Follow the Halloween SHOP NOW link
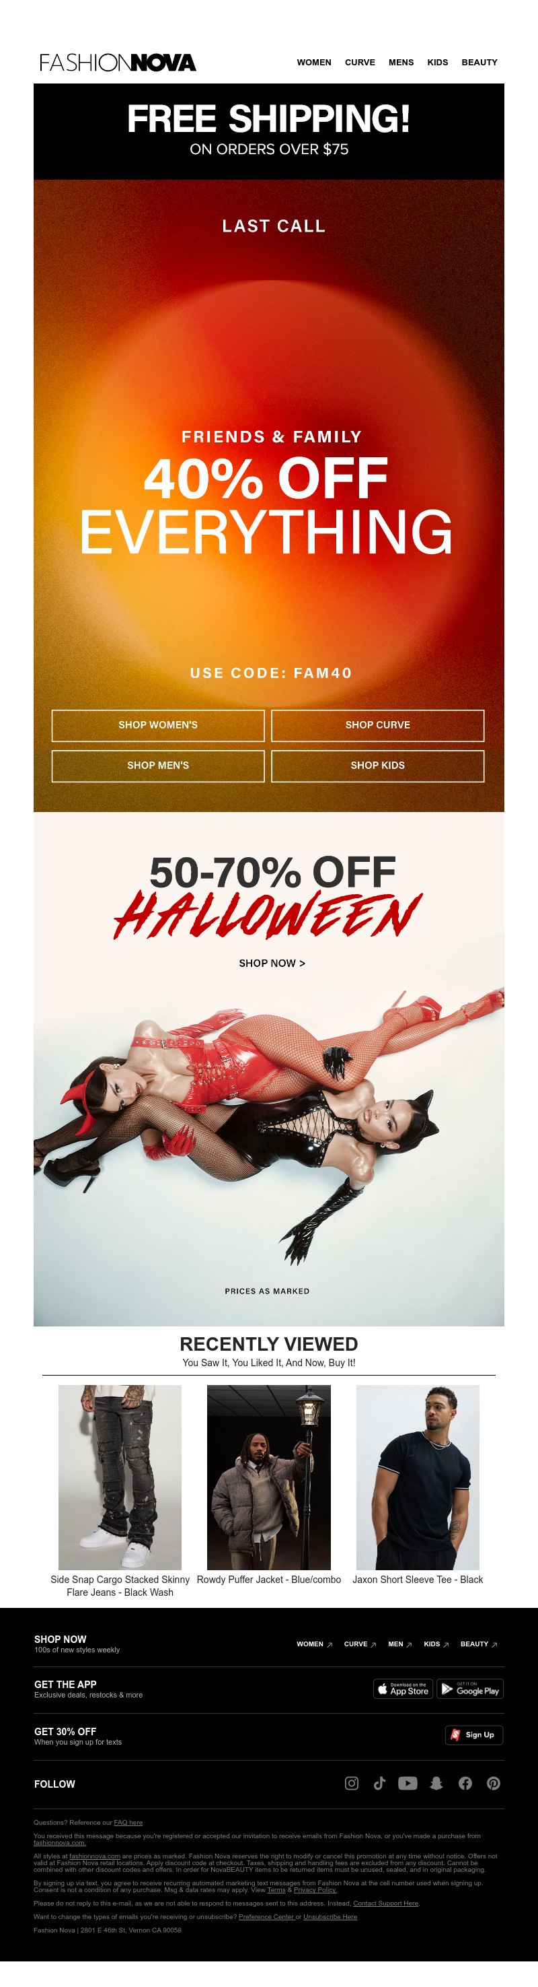538x1987 pixels. (272, 963)
